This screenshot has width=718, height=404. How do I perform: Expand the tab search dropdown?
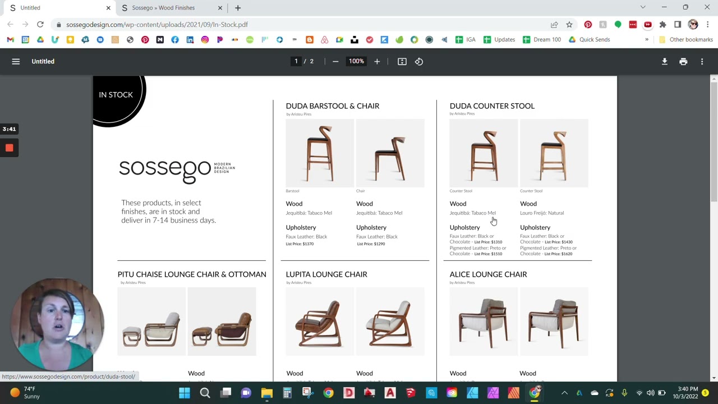tap(643, 7)
